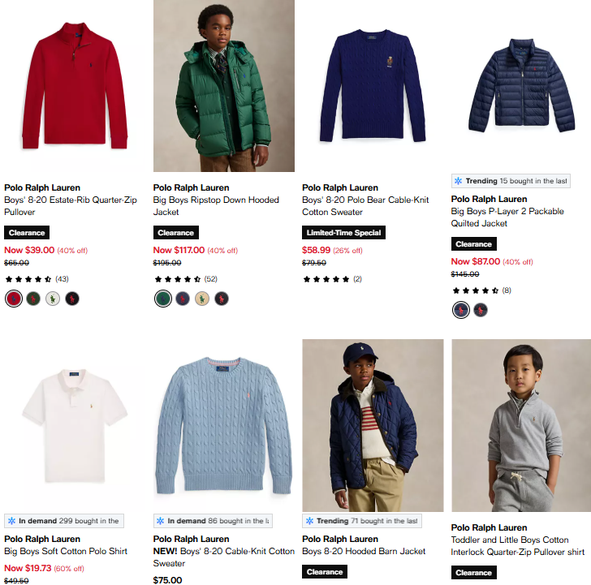Viewport: 591px width, 585px height.
Task: Click the Limited-Time Special badge
Action: [x=343, y=233]
